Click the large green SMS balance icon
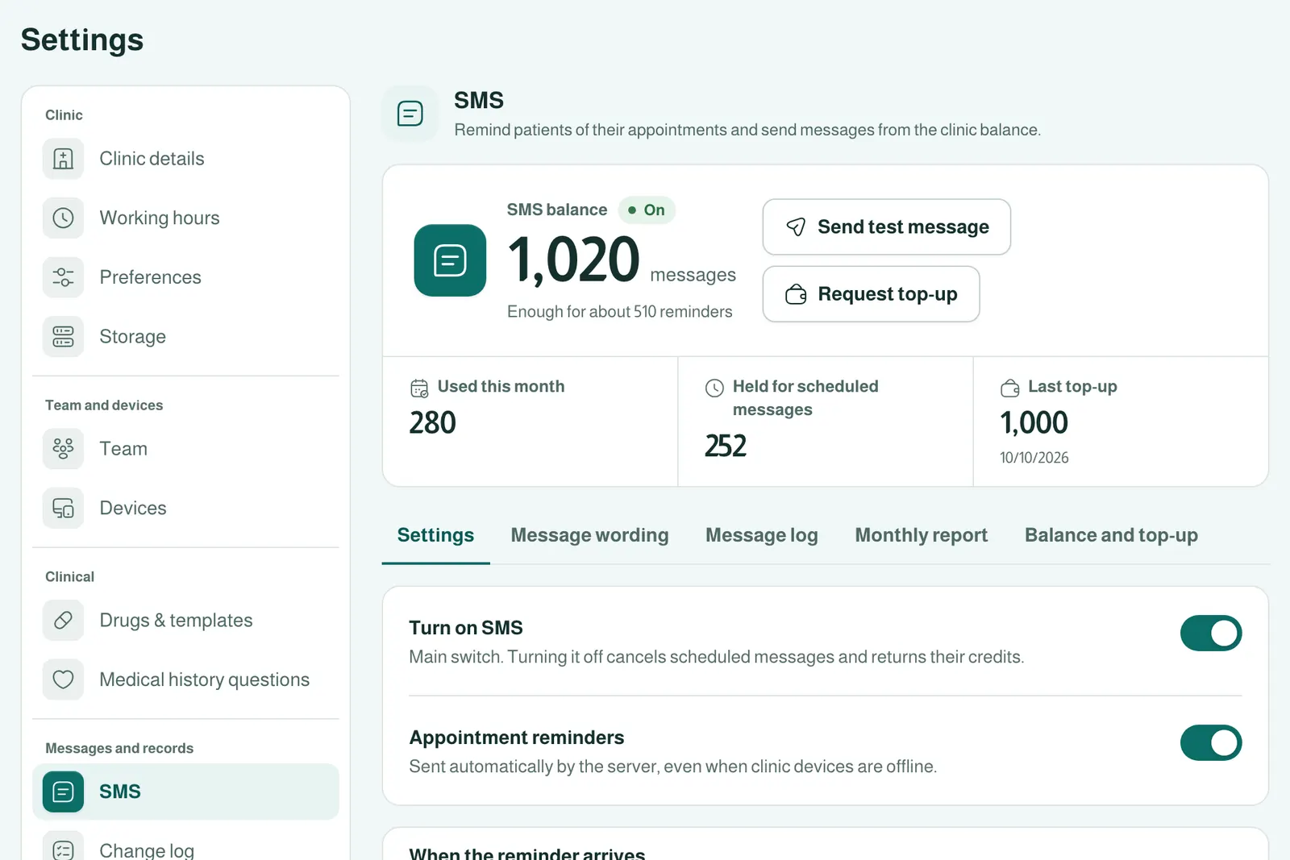 point(450,260)
